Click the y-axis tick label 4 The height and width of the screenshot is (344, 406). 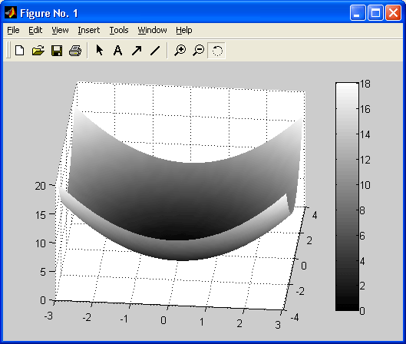[x=315, y=215]
